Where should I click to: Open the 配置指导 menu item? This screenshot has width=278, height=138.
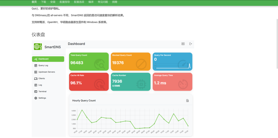(65, 2)
